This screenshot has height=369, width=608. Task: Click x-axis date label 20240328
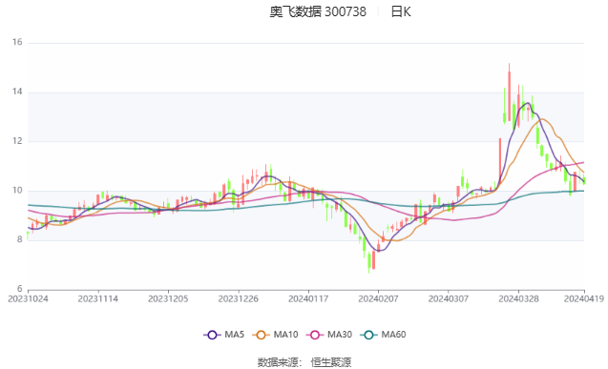[518, 298]
